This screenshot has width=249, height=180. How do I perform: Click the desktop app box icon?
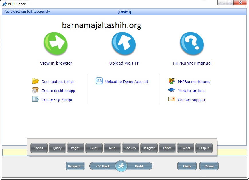click(x=36, y=90)
